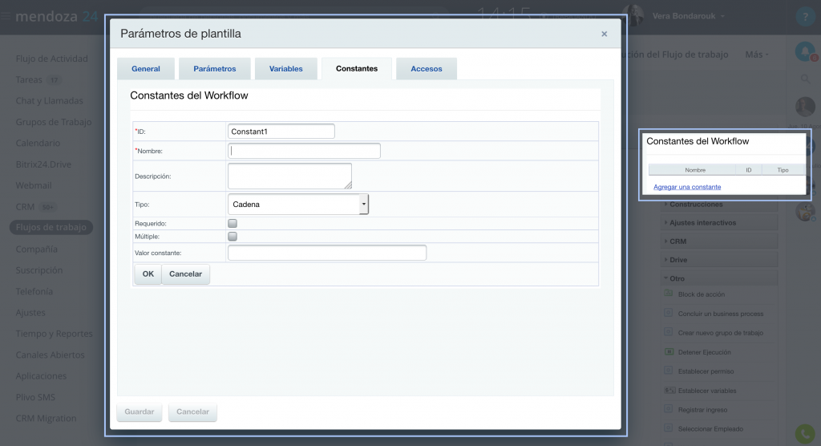Click the green phone call icon
The height and width of the screenshot is (446, 821).
click(805, 434)
